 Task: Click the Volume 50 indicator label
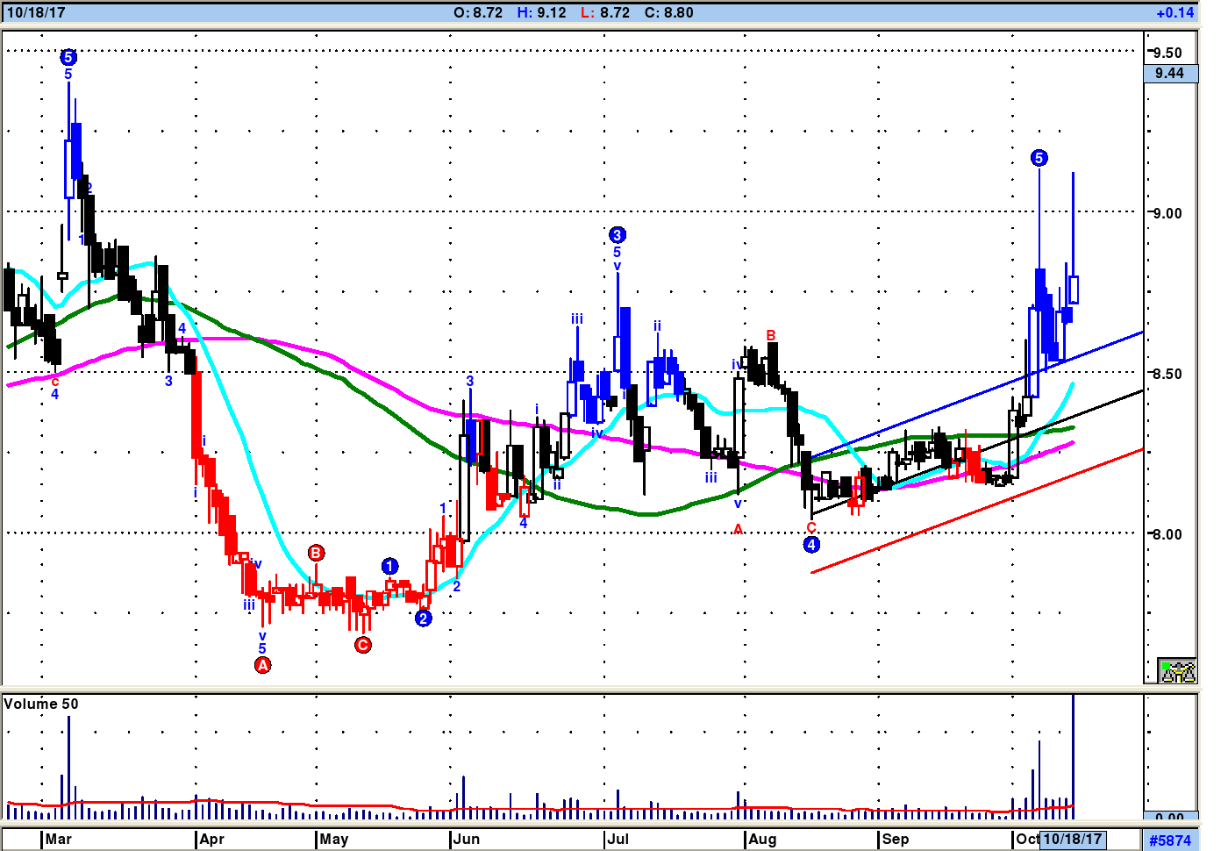click(x=41, y=704)
